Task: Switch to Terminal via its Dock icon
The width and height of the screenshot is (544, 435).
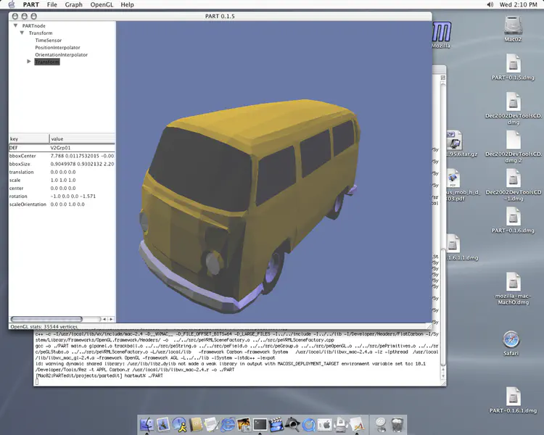Action: tap(260, 424)
